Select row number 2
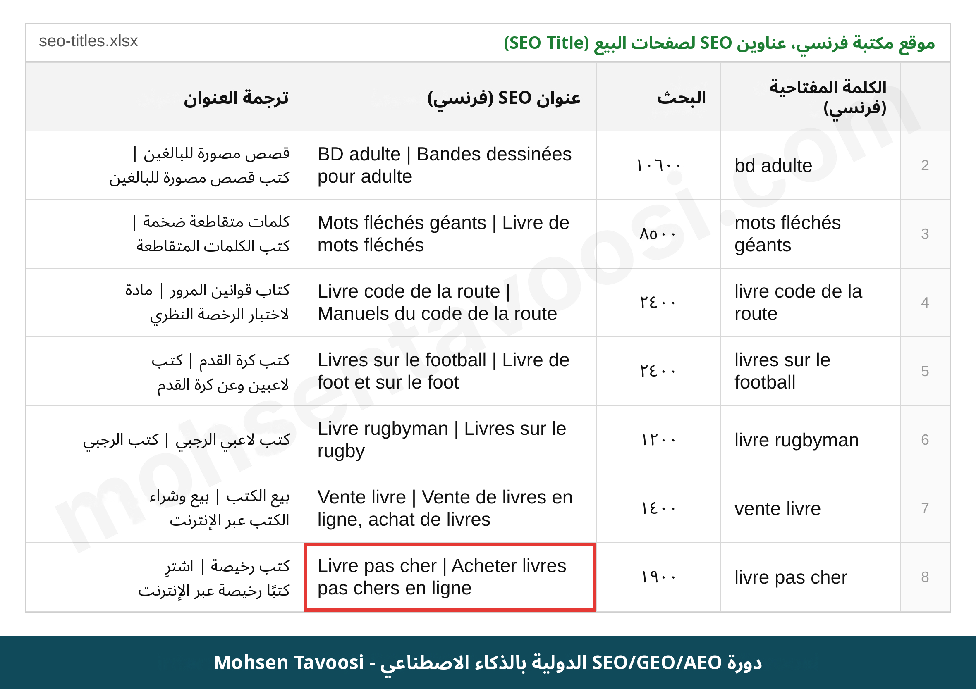976x689 pixels. point(925,165)
